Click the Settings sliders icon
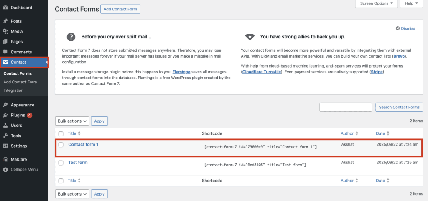This screenshot has height=201, width=428. [5, 146]
